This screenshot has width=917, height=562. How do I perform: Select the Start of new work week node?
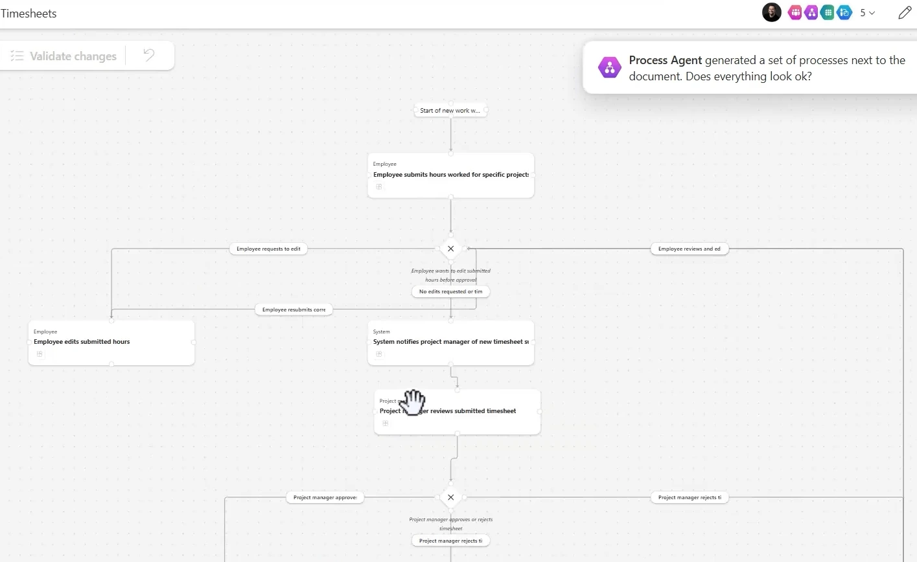450,111
